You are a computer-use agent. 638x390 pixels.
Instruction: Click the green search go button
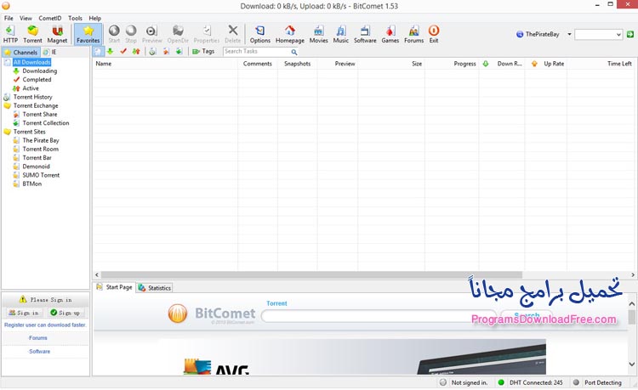(630, 34)
